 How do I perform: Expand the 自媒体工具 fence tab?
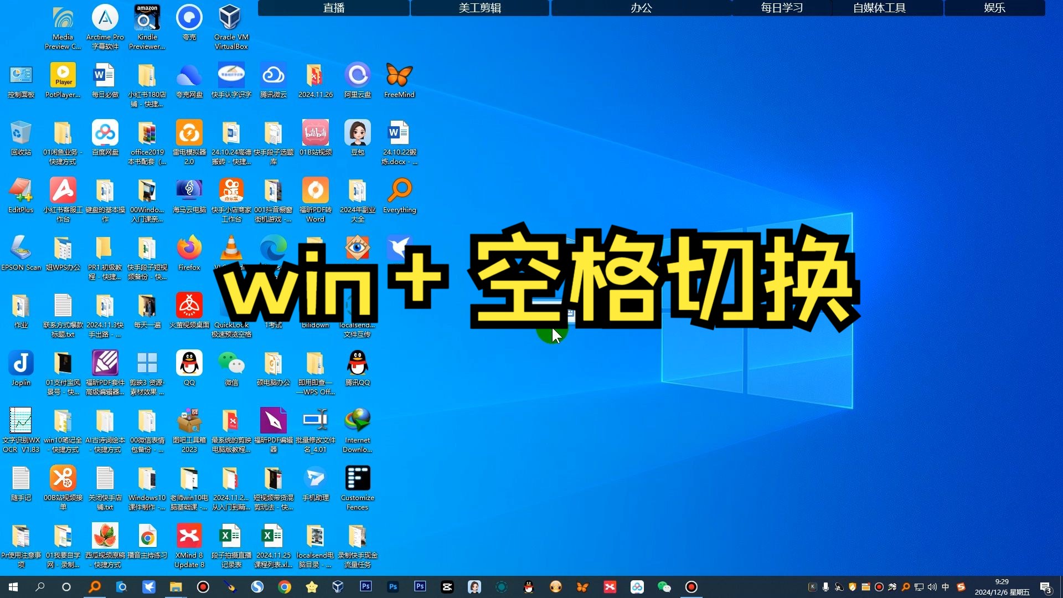click(879, 8)
